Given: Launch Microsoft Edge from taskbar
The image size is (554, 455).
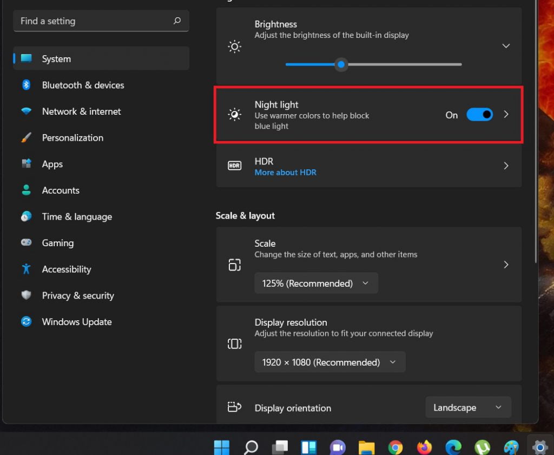Looking at the screenshot, I should pyautogui.click(x=453, y=447).
